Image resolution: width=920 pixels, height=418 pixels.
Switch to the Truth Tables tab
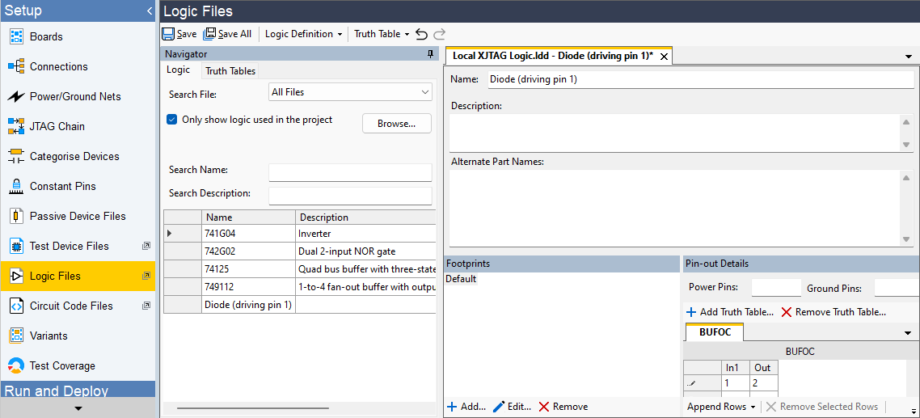tap(230, 71)
